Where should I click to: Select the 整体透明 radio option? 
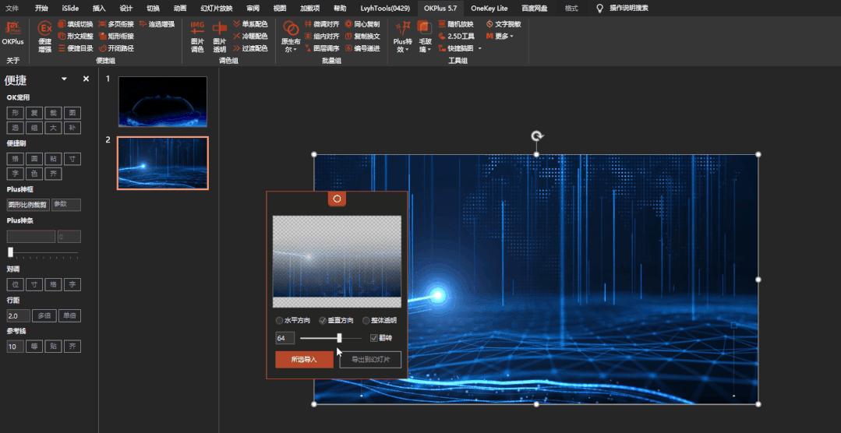click(366, 321)
